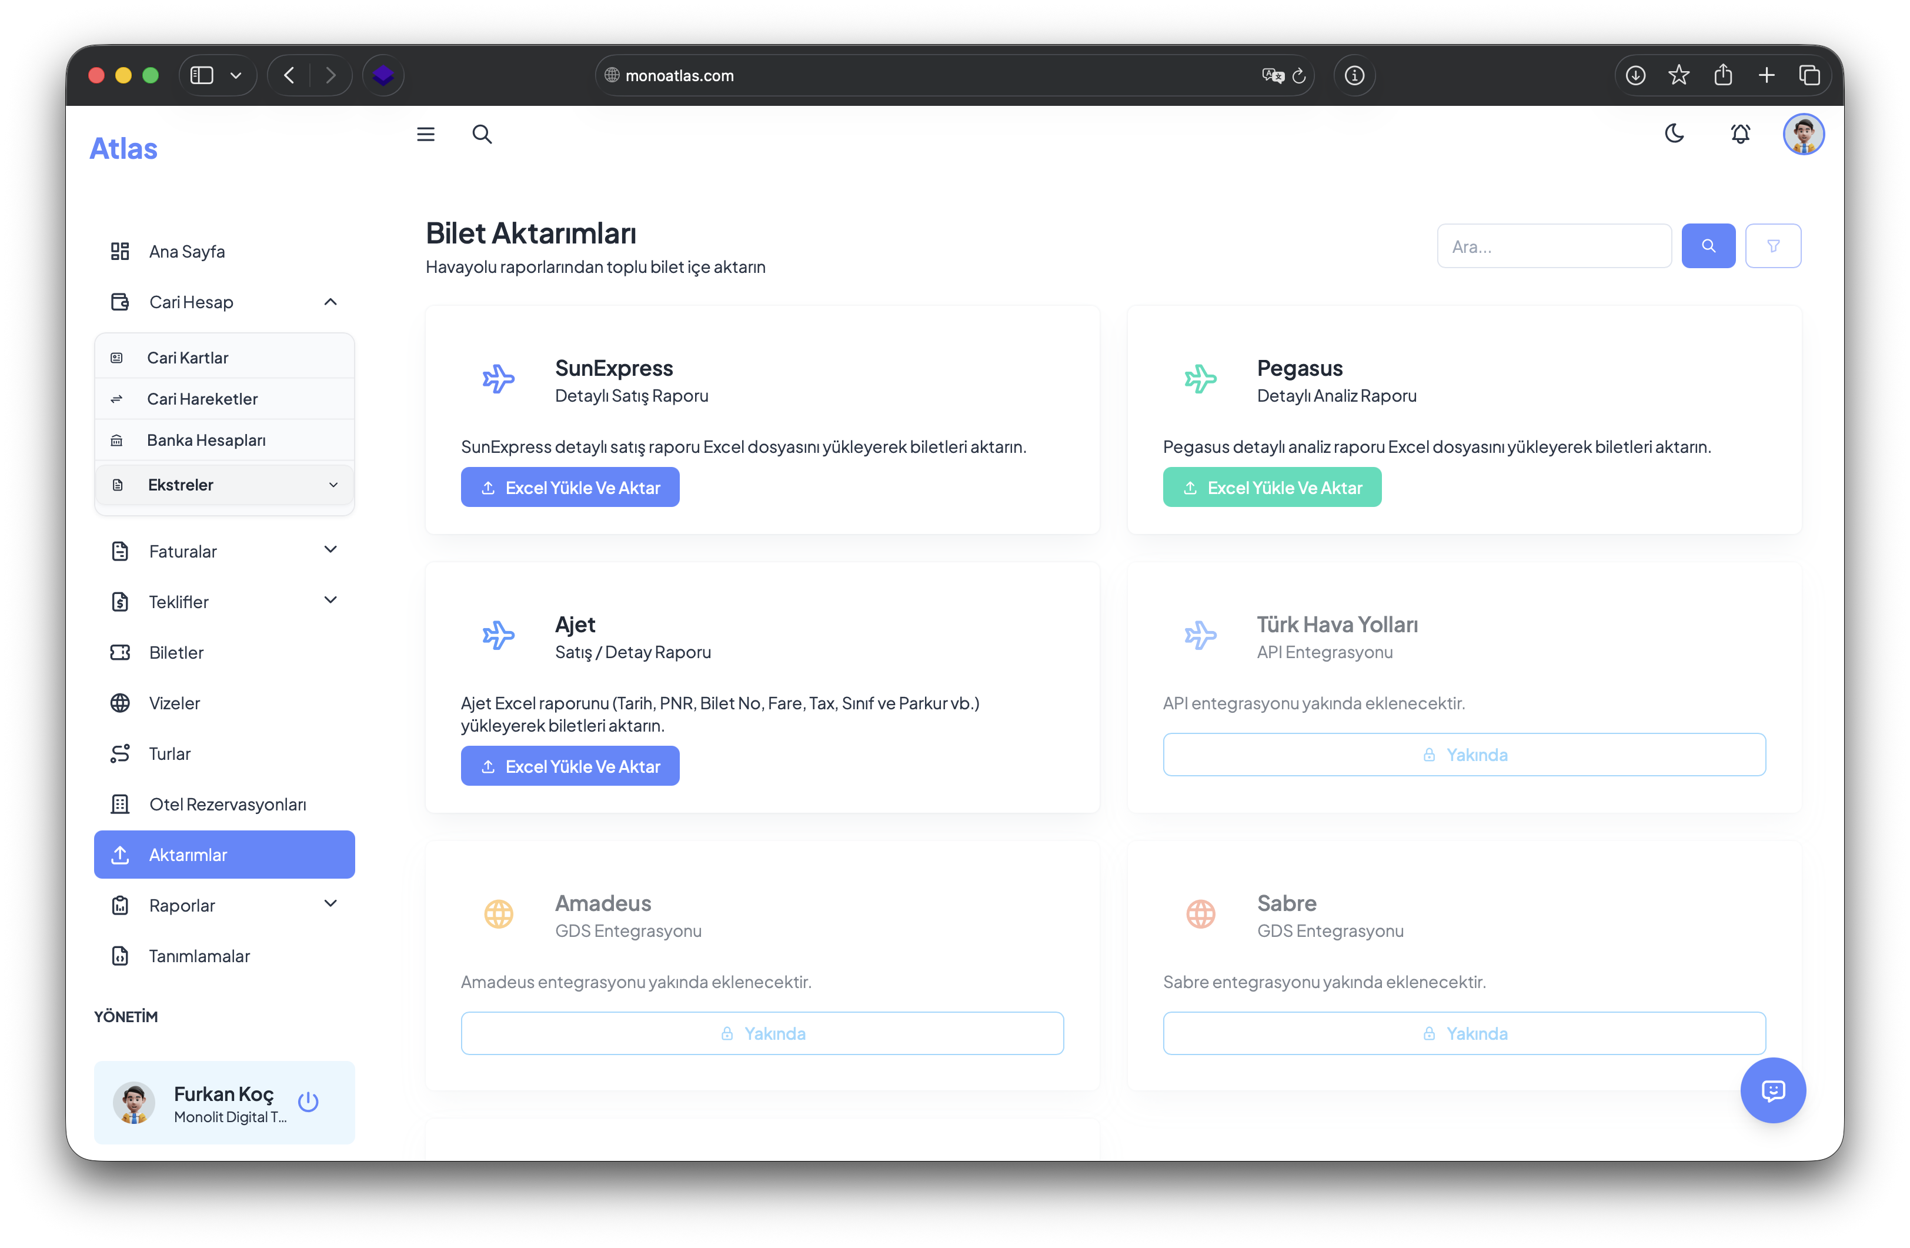
Task: Click the Vizeler globe icon
Action: (x=119, y=703)
